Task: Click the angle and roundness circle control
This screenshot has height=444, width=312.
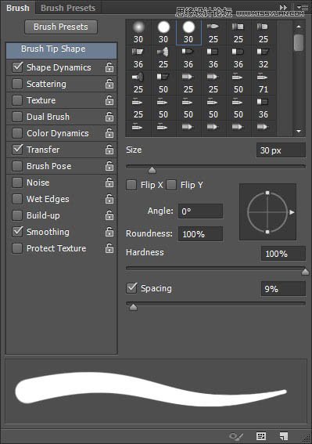Action: [267, 212]
